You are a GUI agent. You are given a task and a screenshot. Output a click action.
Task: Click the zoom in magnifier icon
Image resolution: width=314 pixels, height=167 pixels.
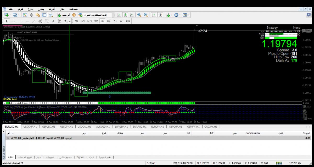pyautogui.click(x=139, y=15)
